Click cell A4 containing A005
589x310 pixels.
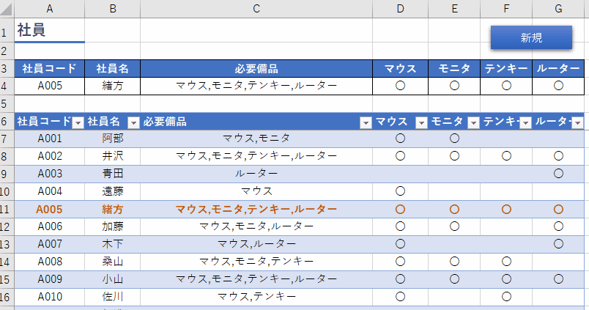point(50,86)
